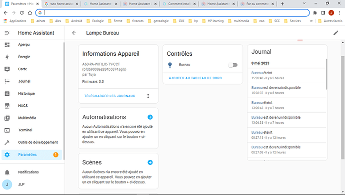This screenshot has height=195, width=345.
Task: Open Historique chart icon in sidebar
Action: [x=7, y=94]
